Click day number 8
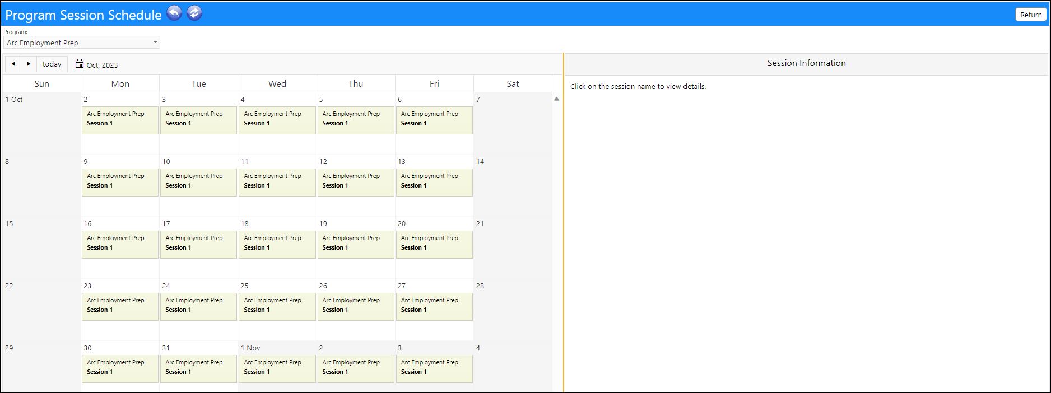1051x393 pixels. [7, 161]
